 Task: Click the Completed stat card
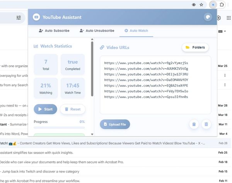[73, 64]
